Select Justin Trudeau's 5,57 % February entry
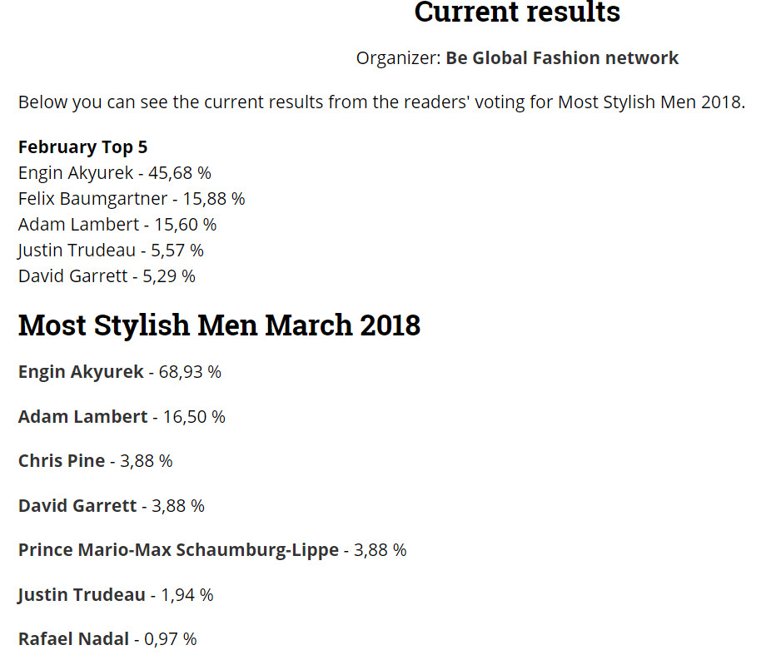This screenshot has height=665, width=781. (111, 251)
